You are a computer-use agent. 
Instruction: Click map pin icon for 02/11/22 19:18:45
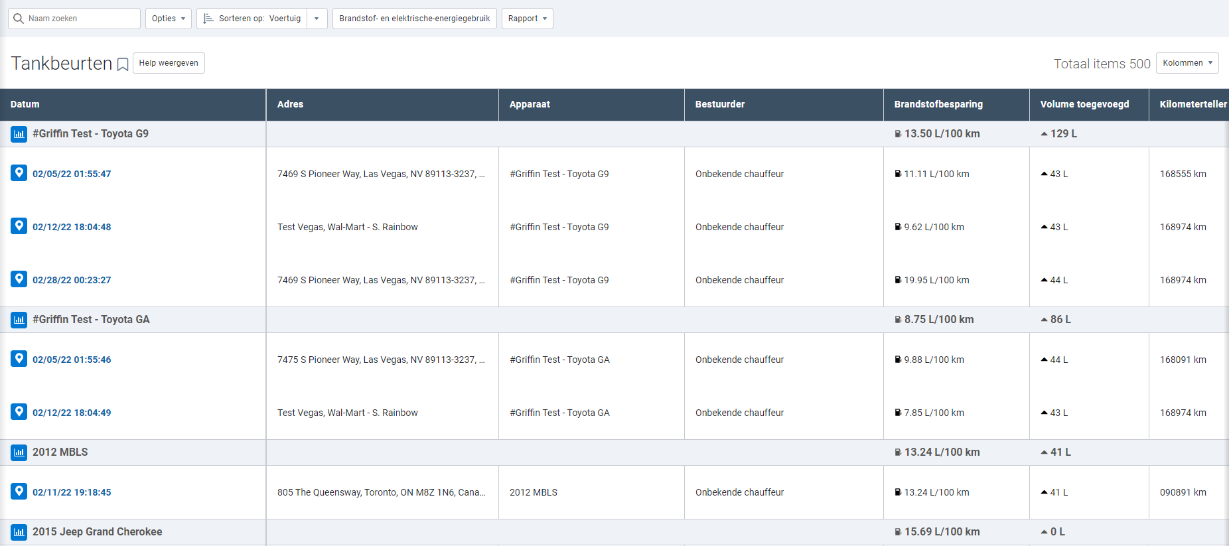(19, 492)
